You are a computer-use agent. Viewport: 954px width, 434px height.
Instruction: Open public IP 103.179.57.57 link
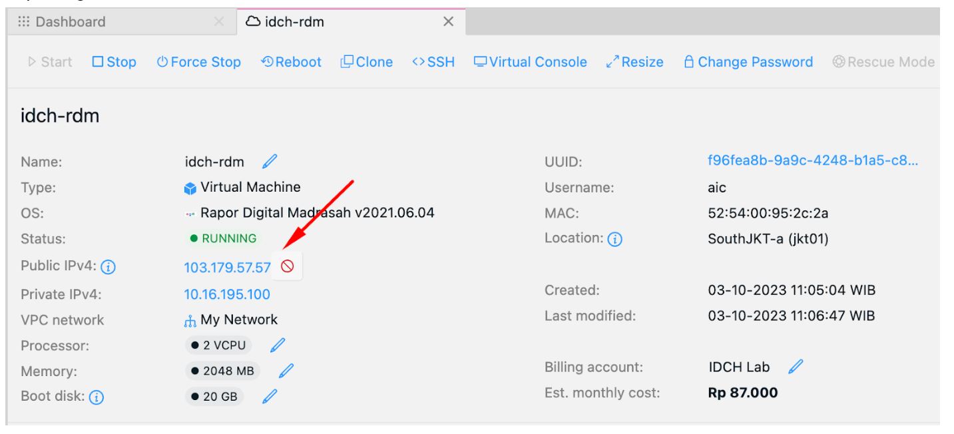[227, 268]
